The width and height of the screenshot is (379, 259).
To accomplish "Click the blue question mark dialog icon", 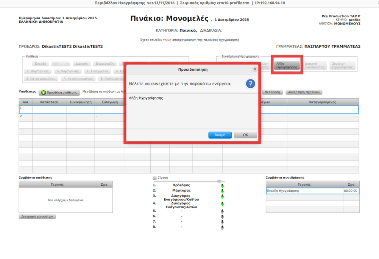I will pos(250,84).
